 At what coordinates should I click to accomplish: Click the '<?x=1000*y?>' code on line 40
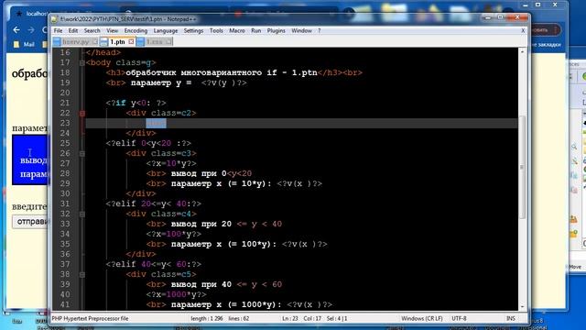(177, 295)
